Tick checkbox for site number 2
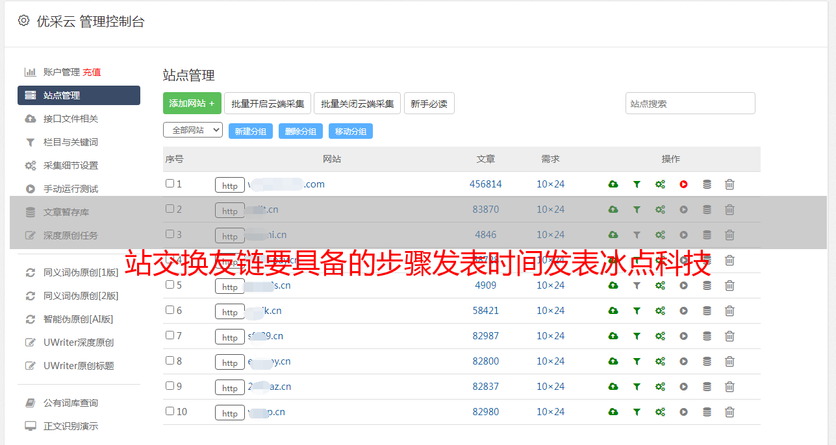 (170, 209)
